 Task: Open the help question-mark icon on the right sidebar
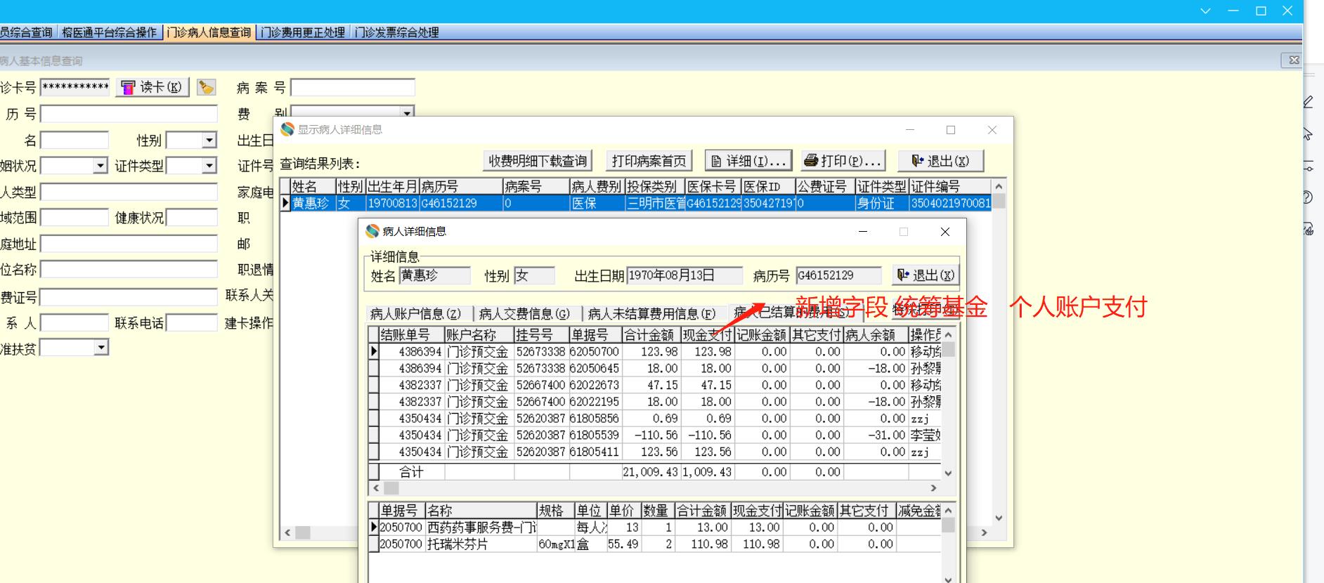1308,197
